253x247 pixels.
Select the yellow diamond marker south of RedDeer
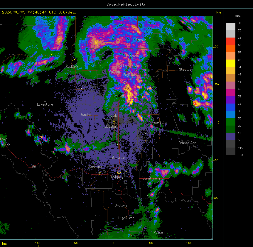(x=125, y=82)
